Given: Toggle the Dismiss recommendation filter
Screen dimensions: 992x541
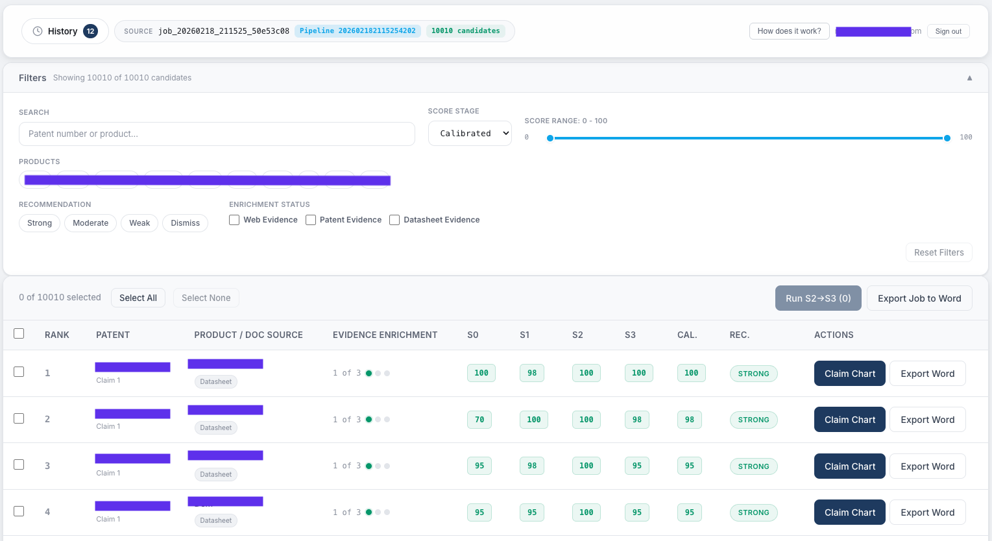Looking at the screenshot, I should click(185, 222).
